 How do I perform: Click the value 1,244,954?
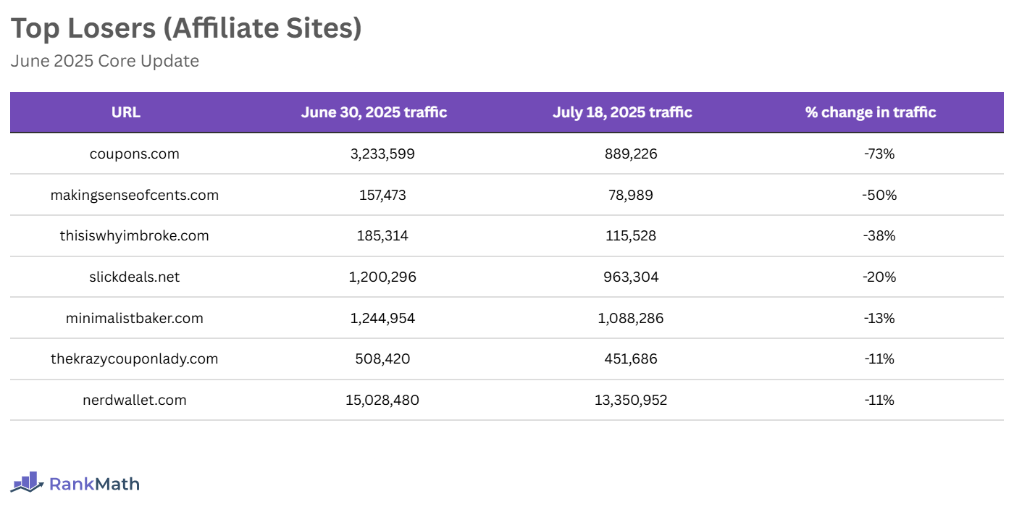point(383,318)
